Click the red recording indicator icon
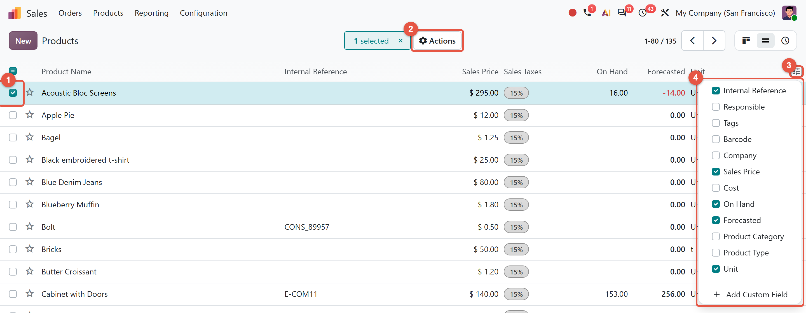Screen dimensions: 806x313 pyautogui.click(x=572, y=13)
